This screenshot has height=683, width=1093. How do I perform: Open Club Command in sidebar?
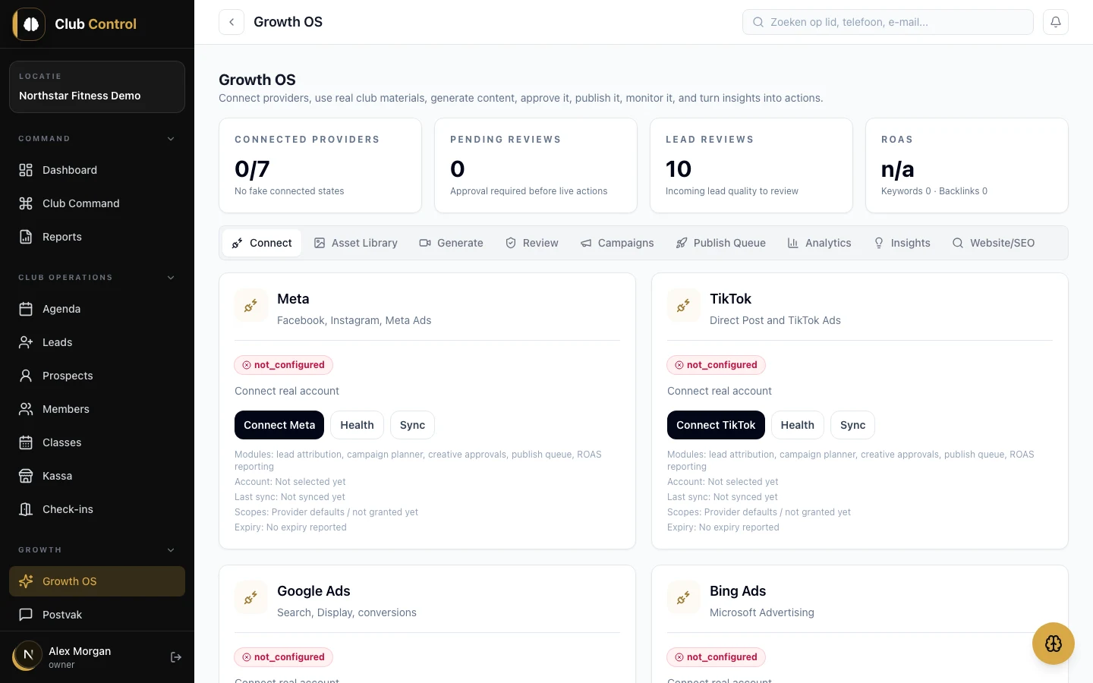(97, 203)
